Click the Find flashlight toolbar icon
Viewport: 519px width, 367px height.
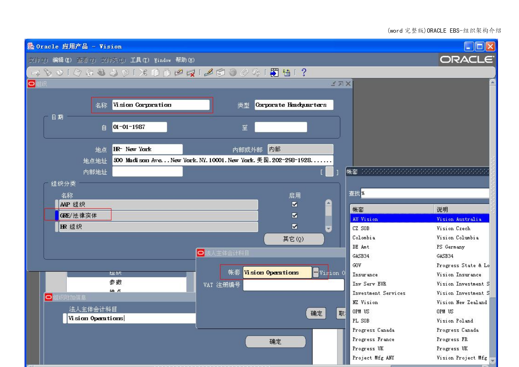click(x=48, y=72)
